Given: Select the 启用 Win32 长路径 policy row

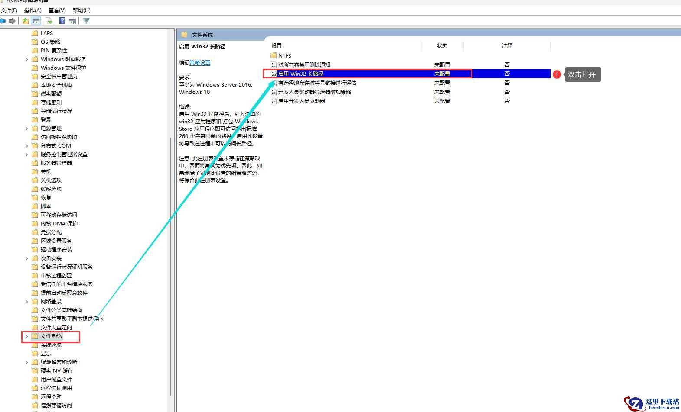Looking at the screenshot, I should click(x=407, y=74).
